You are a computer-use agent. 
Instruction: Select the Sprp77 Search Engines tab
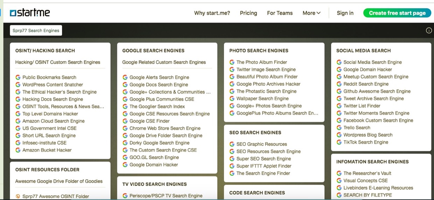[36, 31]
